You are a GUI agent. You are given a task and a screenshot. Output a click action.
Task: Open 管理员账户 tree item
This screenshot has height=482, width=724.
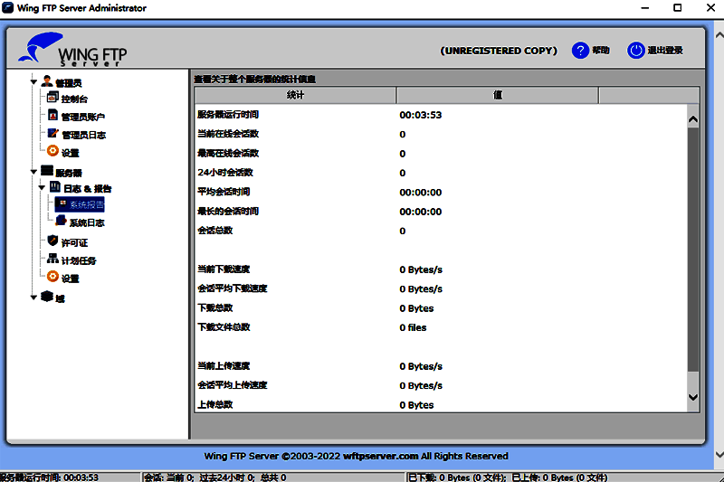click(83, 118)
